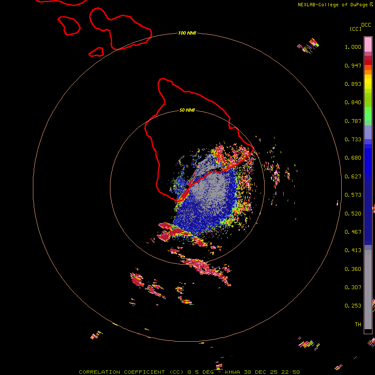The image size is (375, 375).
Task: Select the 0.787 scale value
Action: [353, 121]
